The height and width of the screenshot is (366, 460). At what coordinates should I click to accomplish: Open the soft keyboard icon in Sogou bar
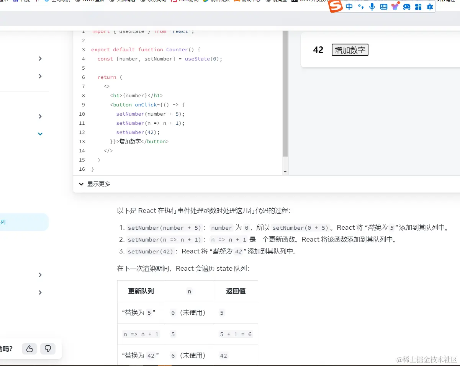[x=383, y=7]
